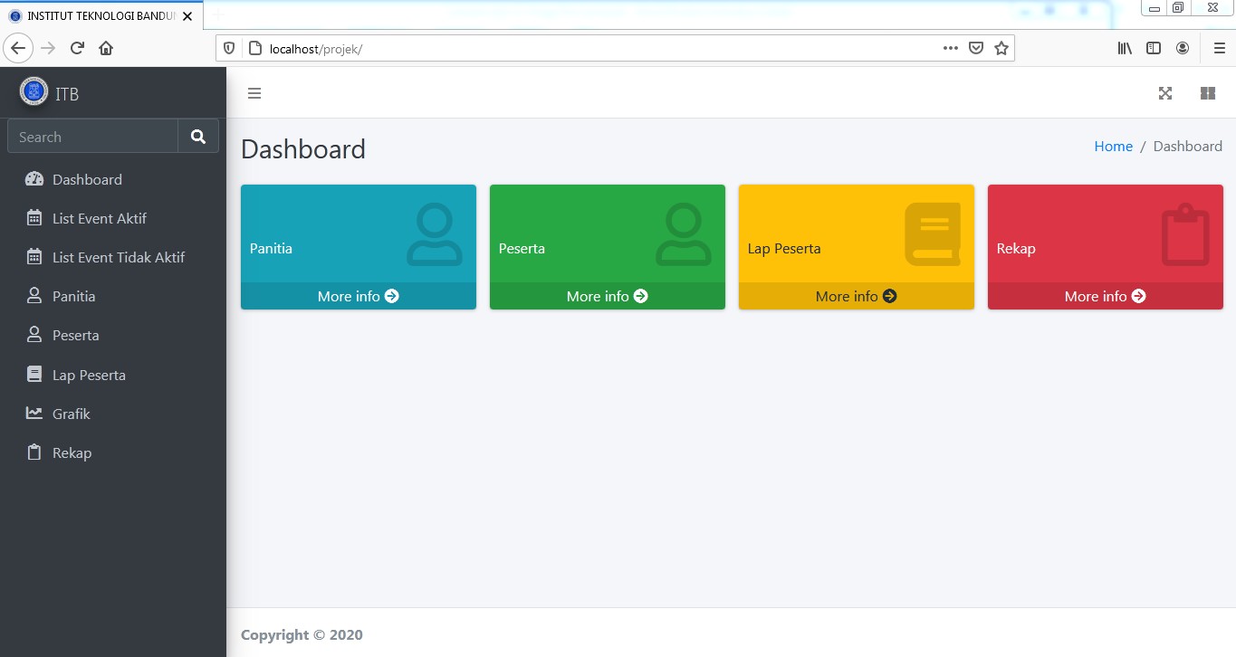Bookmark this page using the star icon

point(1001,48)
